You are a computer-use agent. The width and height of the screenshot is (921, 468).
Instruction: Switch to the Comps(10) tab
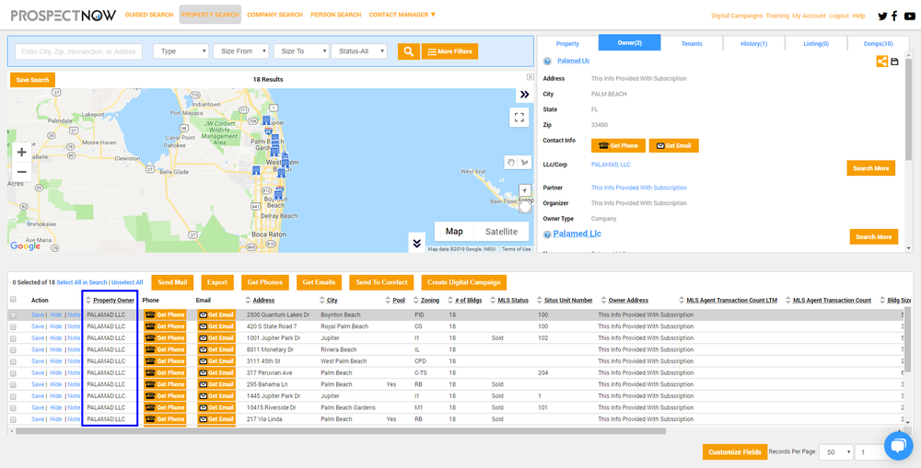pos(878,43)
